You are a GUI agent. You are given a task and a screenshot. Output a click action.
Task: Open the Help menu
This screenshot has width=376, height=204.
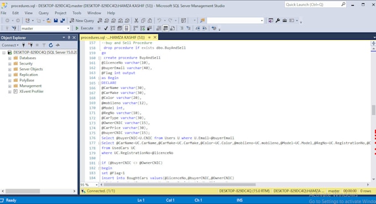click(x=111, y=13)
